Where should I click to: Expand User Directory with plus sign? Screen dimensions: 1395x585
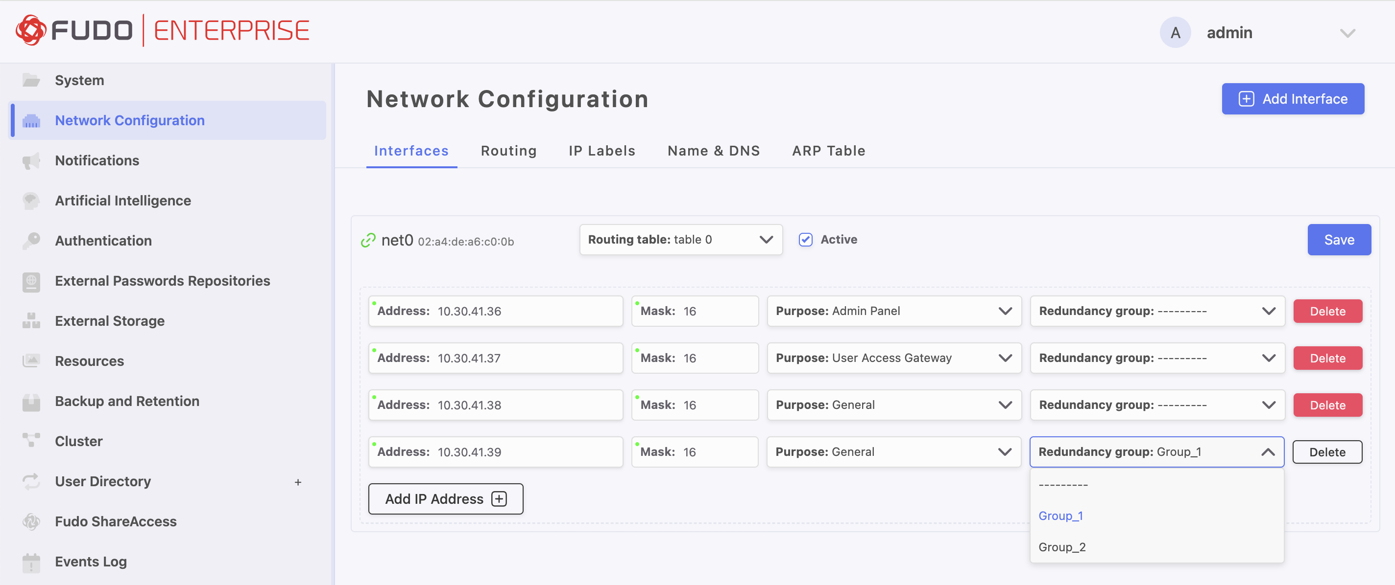point(298,482)
